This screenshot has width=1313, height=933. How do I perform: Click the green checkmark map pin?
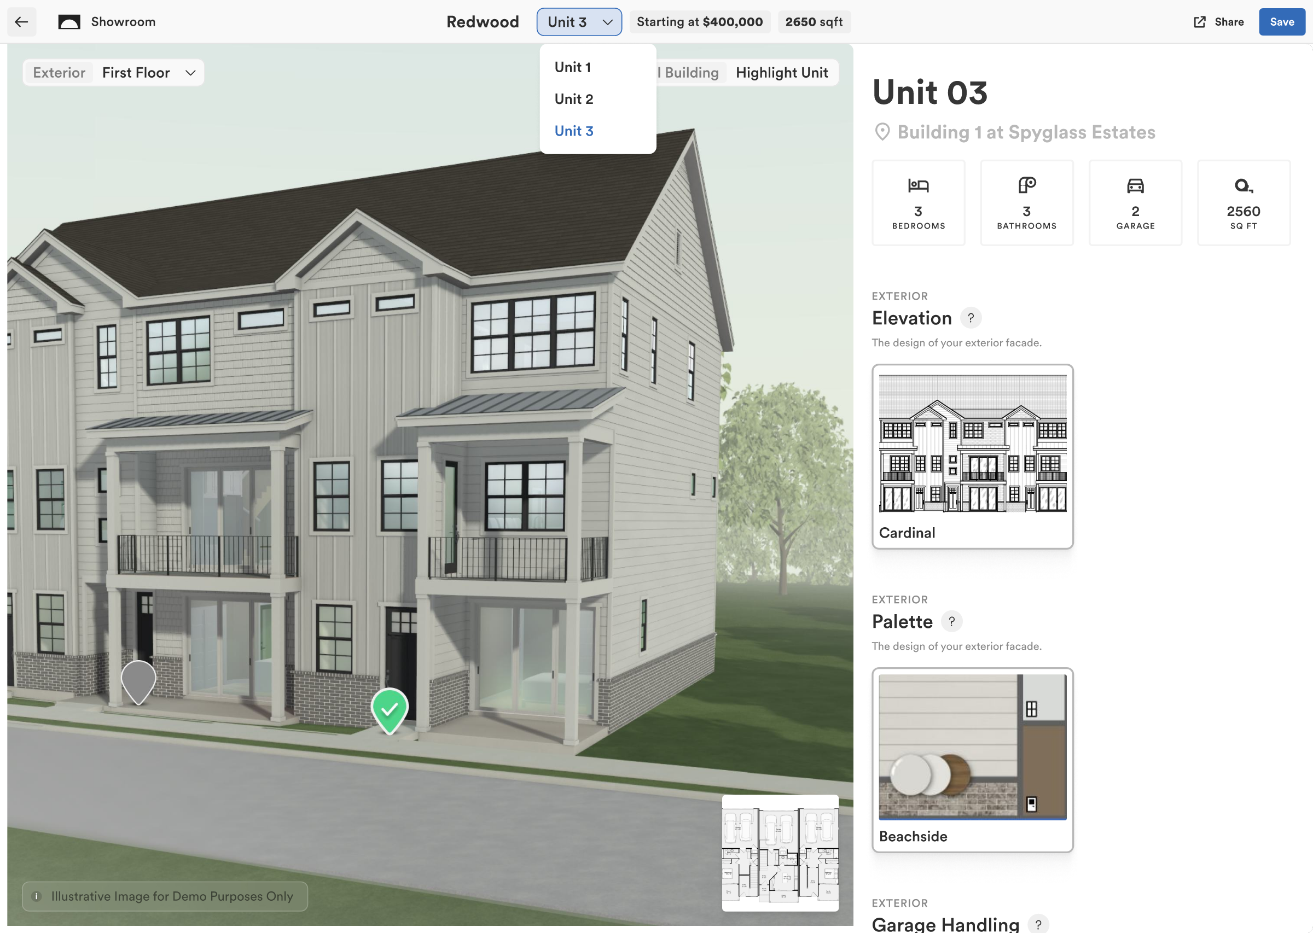389,710
